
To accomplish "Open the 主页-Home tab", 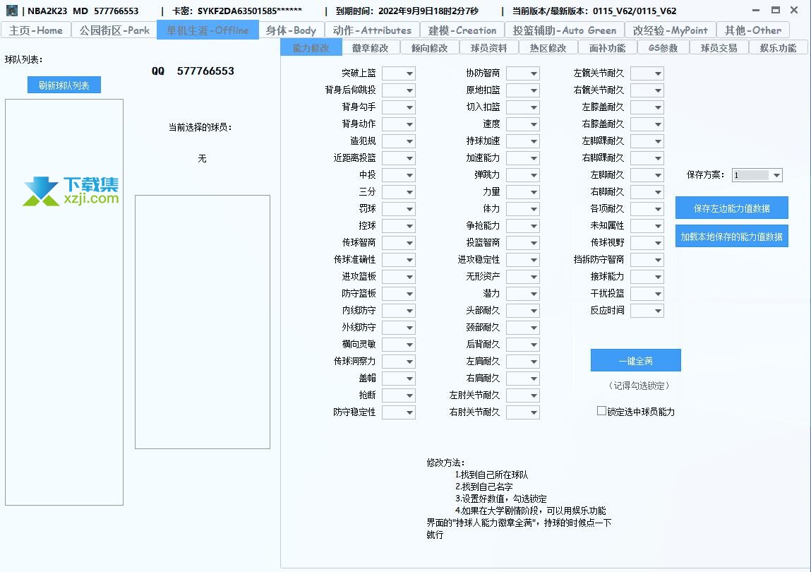I will pyautogui.click(x=36, y=30).
